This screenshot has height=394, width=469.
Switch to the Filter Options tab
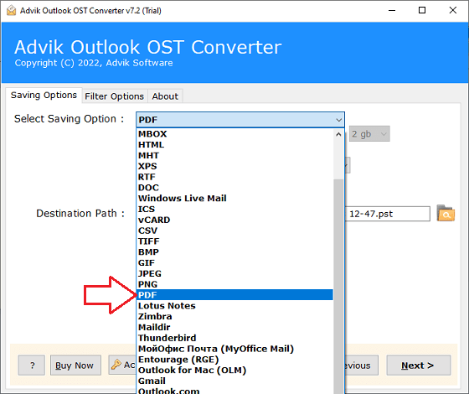coord(114,96)
